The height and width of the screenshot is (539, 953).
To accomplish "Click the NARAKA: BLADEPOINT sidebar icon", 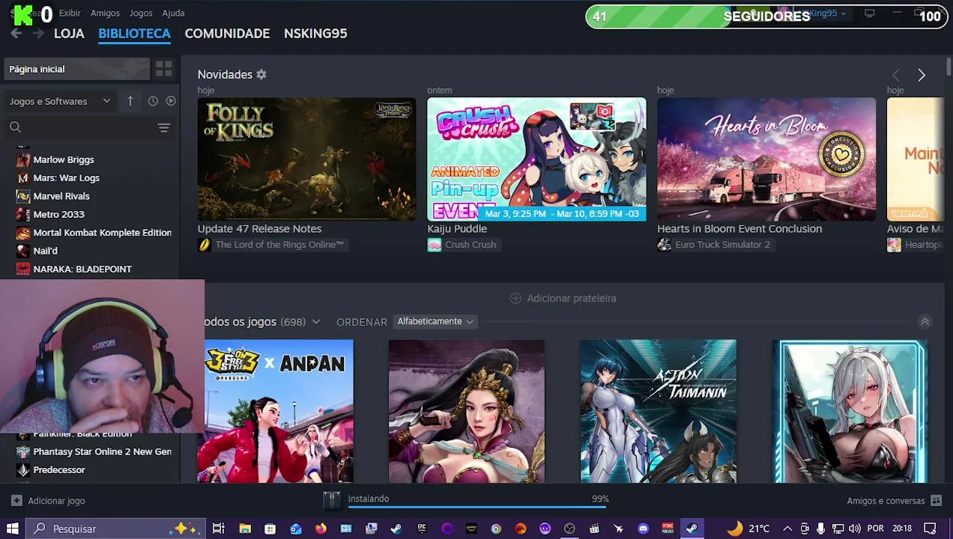I will click(23, 269).
